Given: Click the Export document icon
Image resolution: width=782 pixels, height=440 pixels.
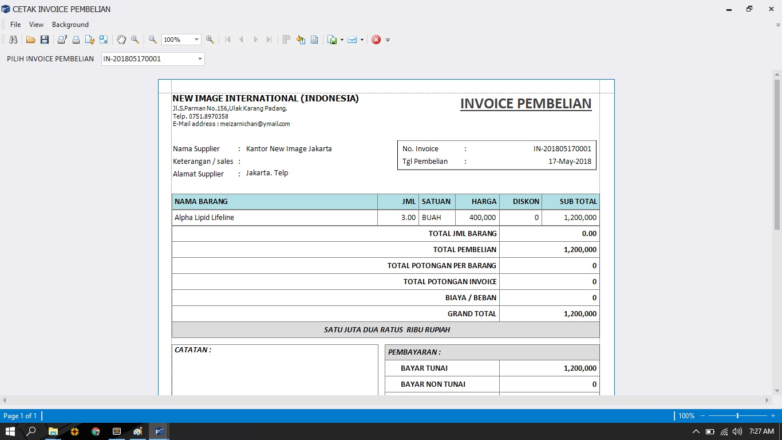Looking at the screenshot, I should point(332,40).
